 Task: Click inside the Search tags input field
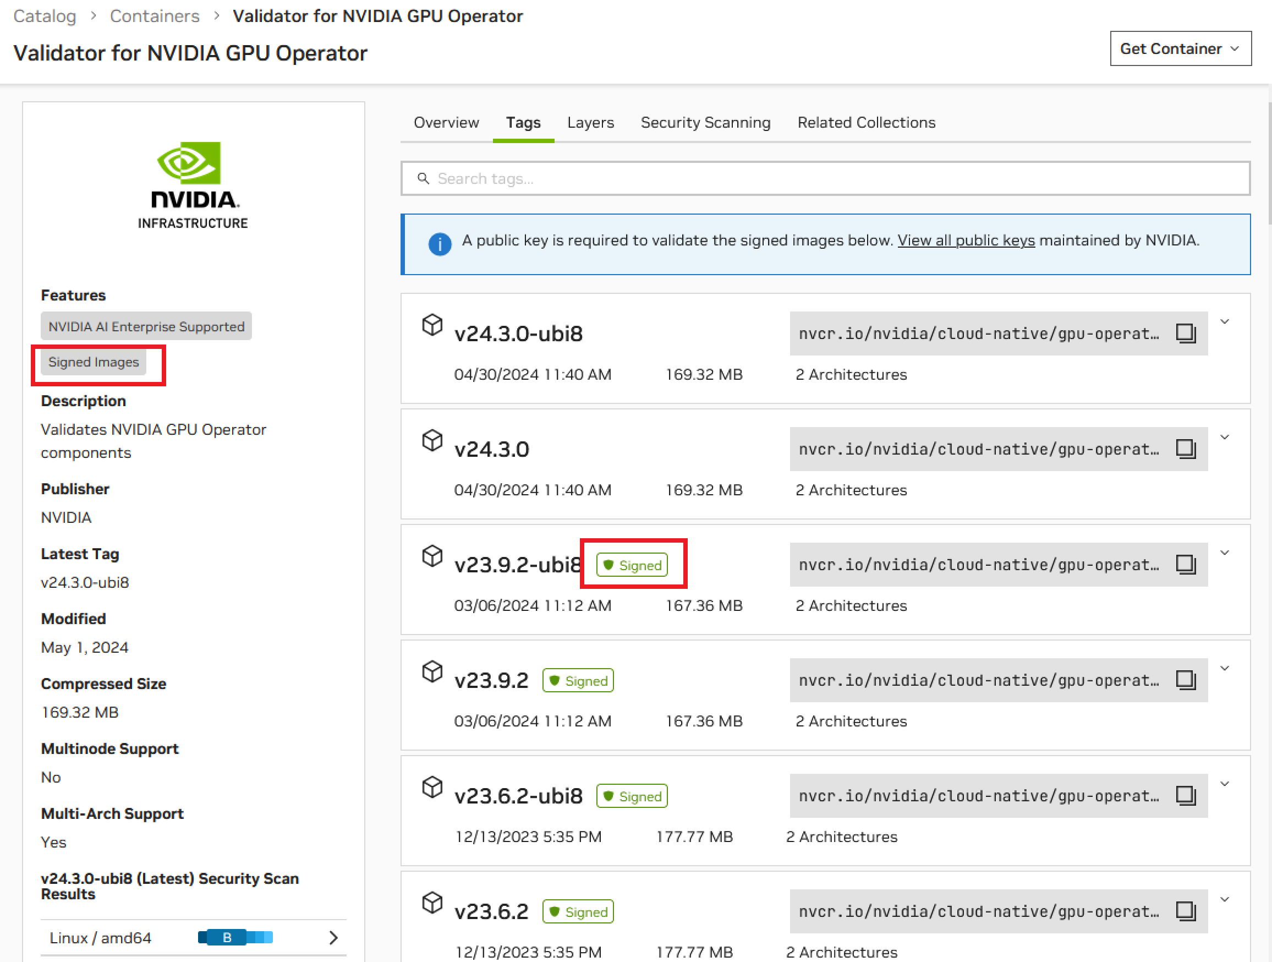690,178
